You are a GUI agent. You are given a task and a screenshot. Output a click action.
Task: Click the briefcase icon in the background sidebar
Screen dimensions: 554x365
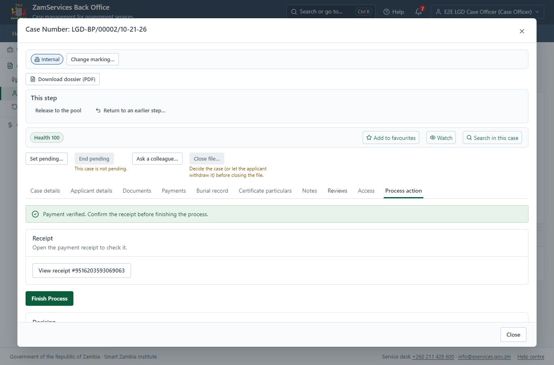tap(10, 50)
